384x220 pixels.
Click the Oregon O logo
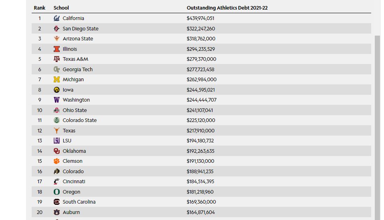click(x=57, y=192)
